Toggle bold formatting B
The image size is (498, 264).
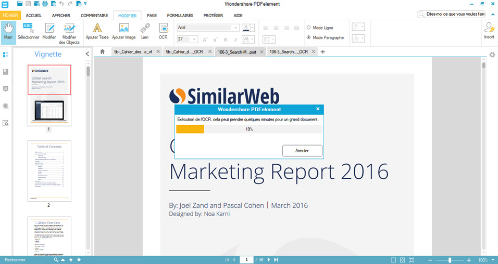click(226, 39)
